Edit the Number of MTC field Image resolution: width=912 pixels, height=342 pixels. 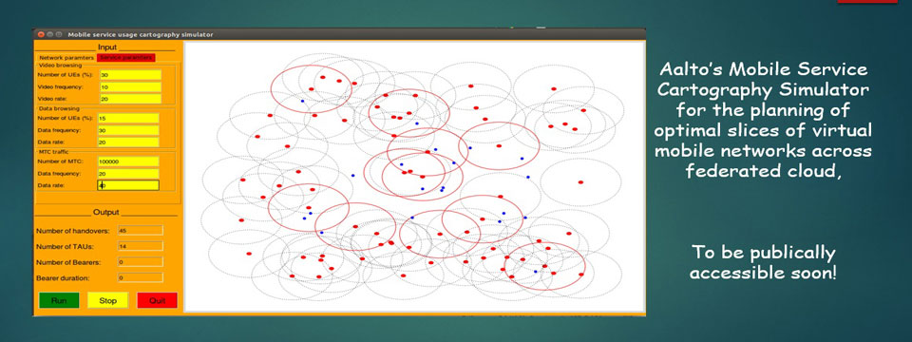(x=128, y=161)
